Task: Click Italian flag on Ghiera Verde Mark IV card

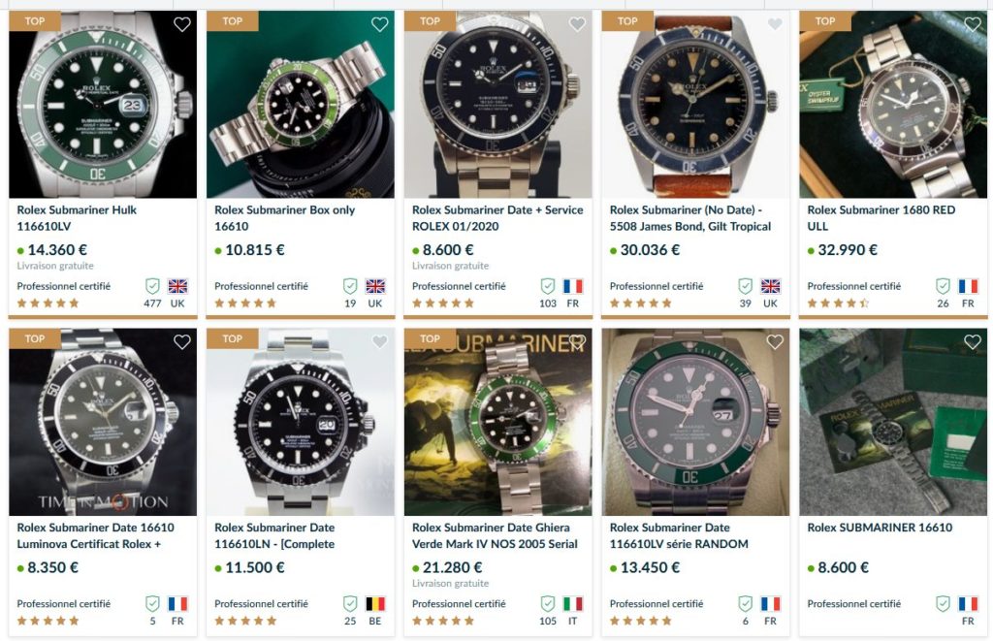Action: [573, 603]
